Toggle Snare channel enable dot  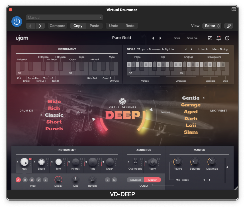point(47,159)
